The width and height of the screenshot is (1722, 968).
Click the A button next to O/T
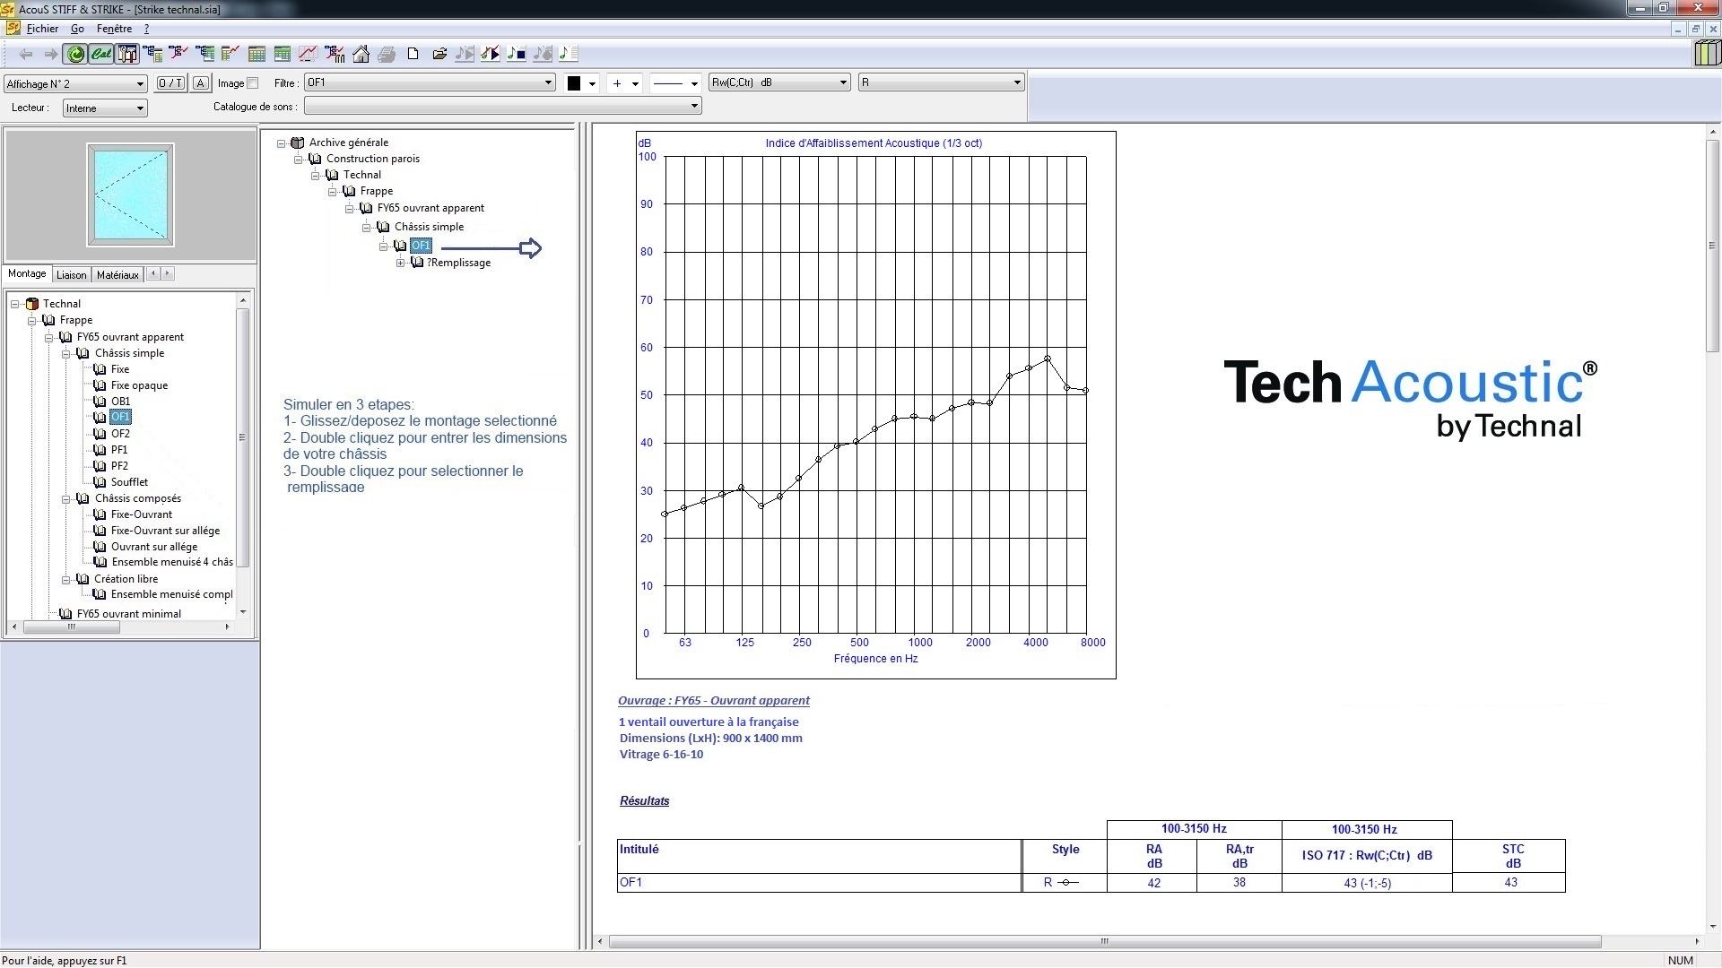201,83
